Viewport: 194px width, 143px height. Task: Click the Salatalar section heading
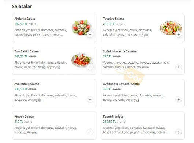pos(22,7)
